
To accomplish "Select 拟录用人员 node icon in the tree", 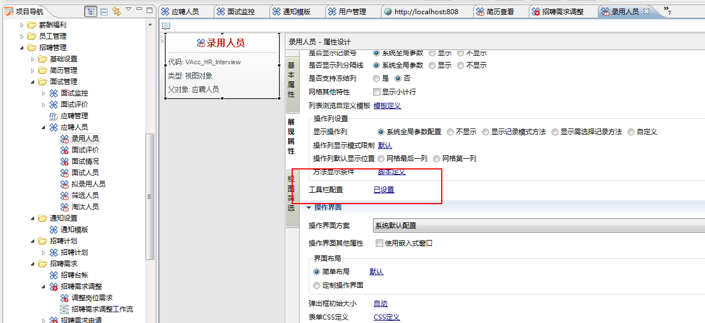I will [x=64, y=184].
